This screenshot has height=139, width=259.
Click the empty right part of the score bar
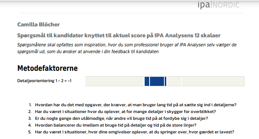(213, 81)
